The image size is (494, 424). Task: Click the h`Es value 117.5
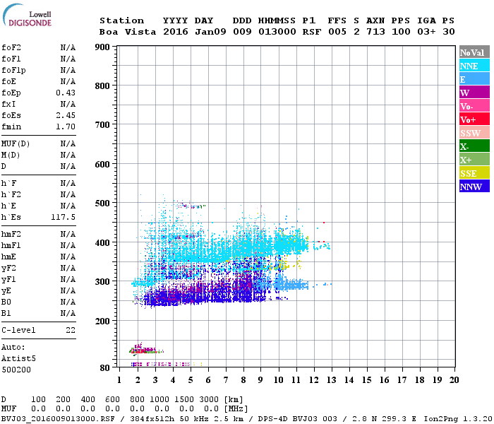(x=63, y=217)
